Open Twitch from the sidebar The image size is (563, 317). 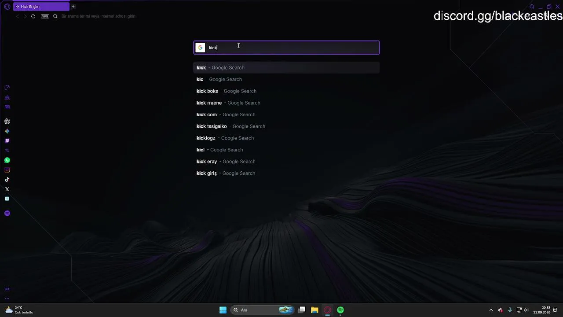[7, 141]
